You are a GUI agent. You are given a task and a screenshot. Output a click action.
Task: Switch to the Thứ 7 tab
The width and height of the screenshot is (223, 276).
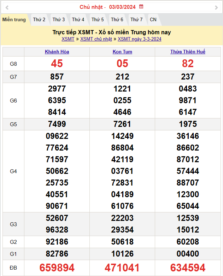[x=136, y=19]
